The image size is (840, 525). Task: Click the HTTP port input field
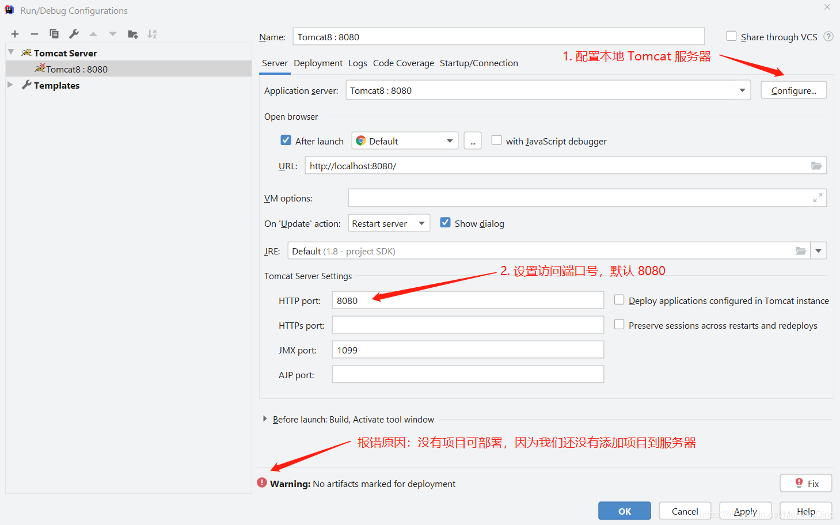click(468, 300)
